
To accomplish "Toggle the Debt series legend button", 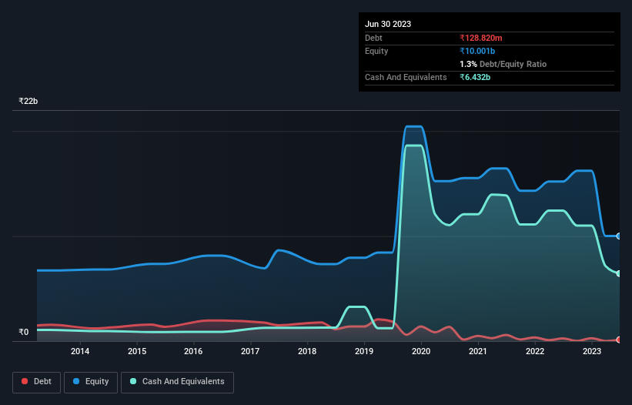I will point(37,382).
